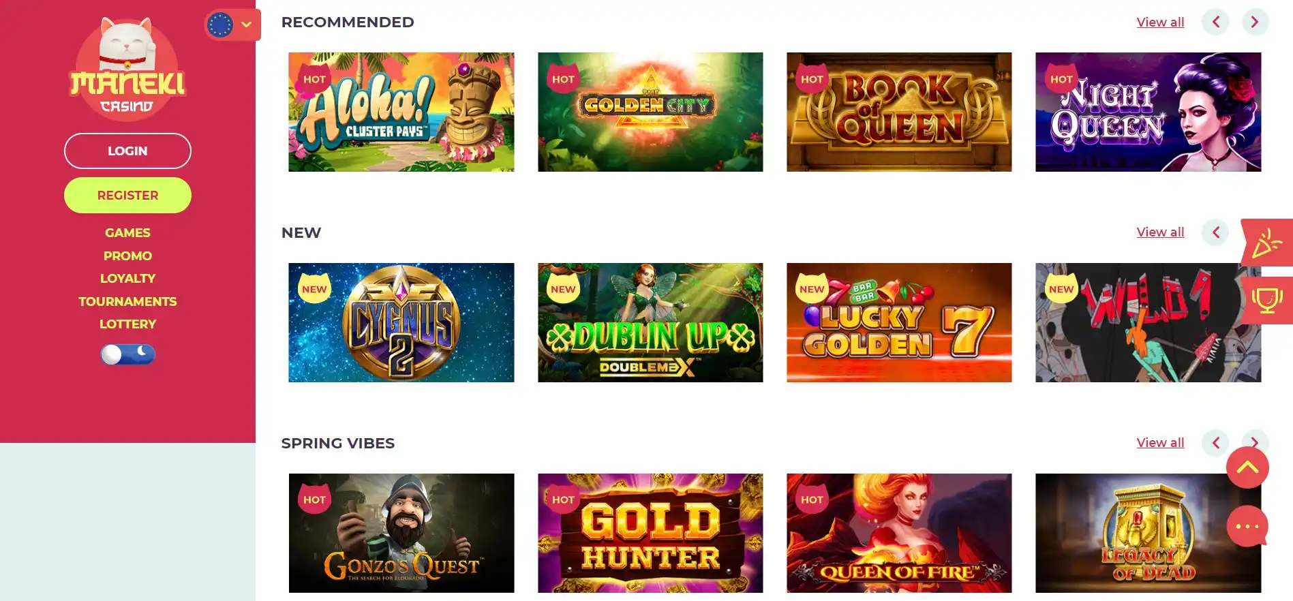
Task: Go to the Lottery menu item
Action: click(127, 324)
